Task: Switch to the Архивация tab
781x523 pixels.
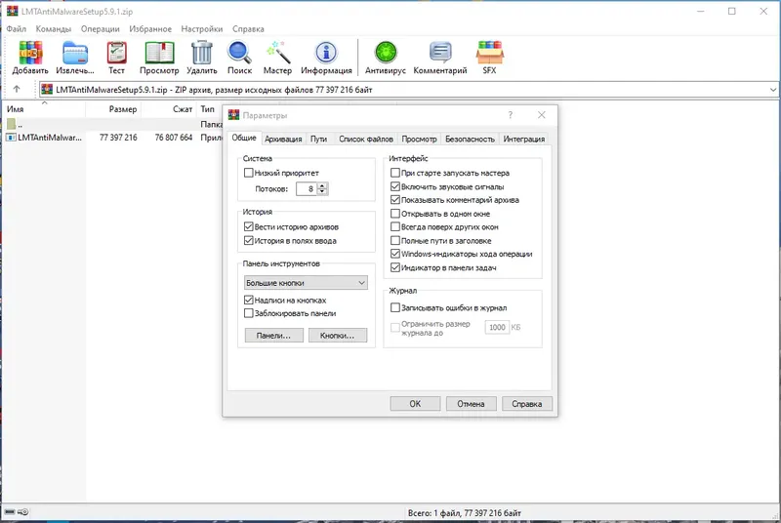Action: point(283,139)
